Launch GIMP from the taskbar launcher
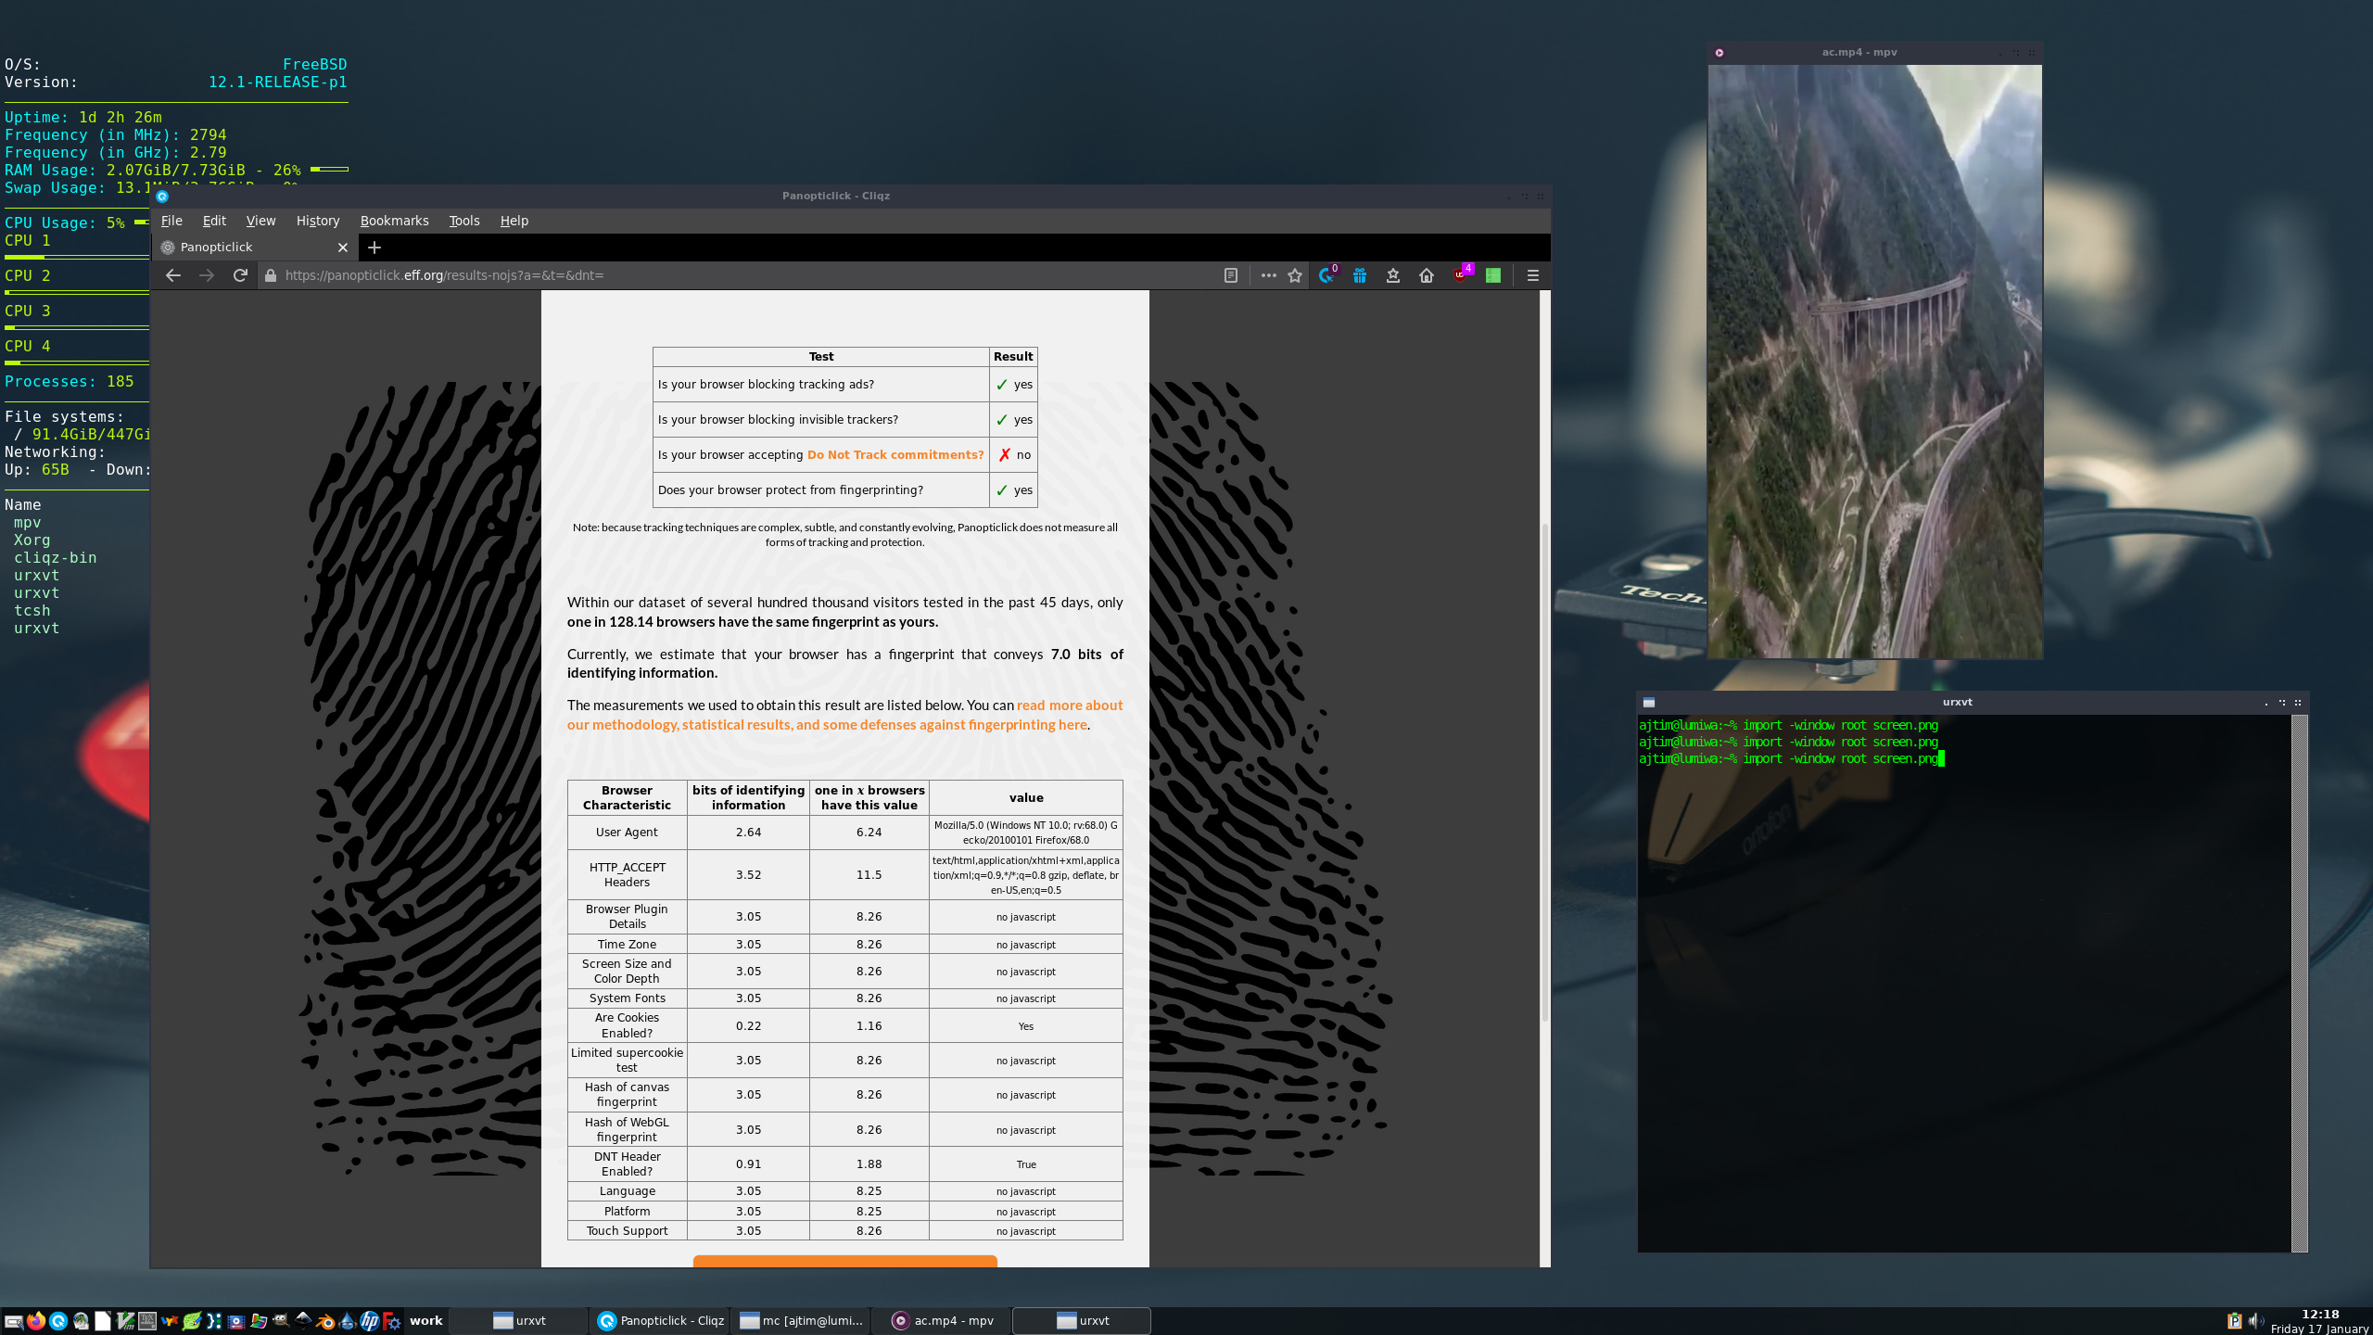Viewport: 2373px width, 1335px height. coord(281,1321)
